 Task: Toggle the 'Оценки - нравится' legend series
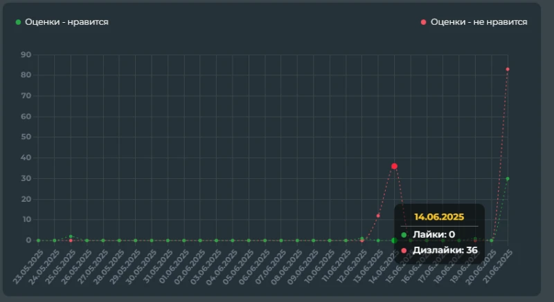tap(62, 22)
